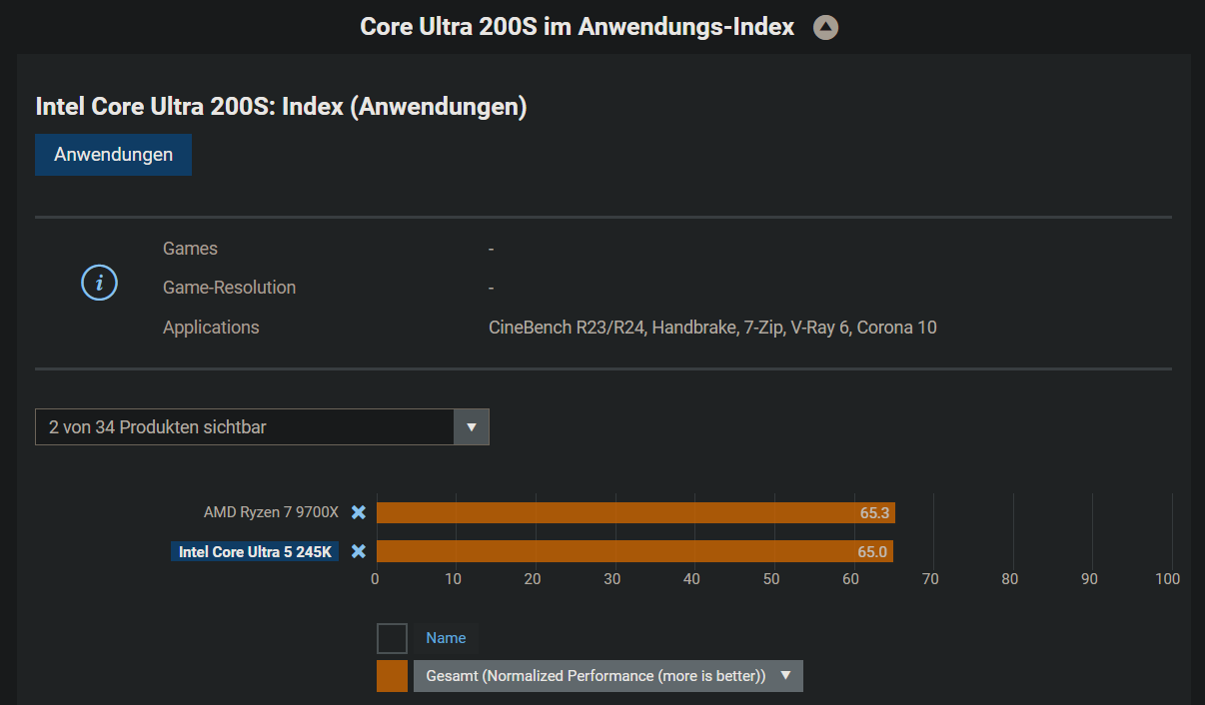Viewport: 1205px width, 705px height.
Task: Remove Intel Core Ultra 5 245K with X icon
Action: coord(359,551)
